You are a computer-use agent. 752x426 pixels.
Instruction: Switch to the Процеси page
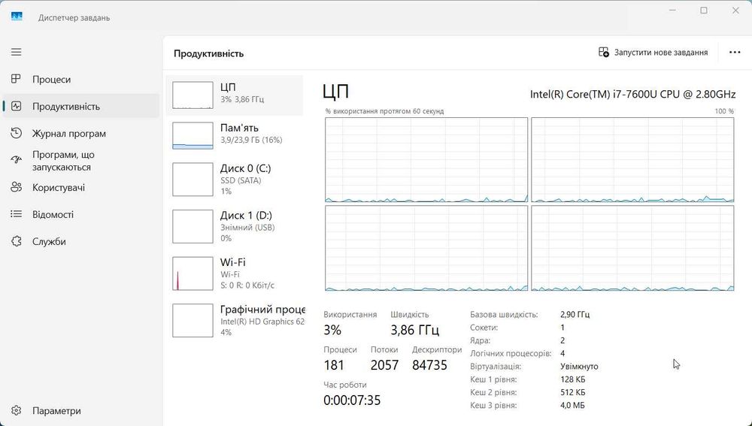(x=81, y=79)
